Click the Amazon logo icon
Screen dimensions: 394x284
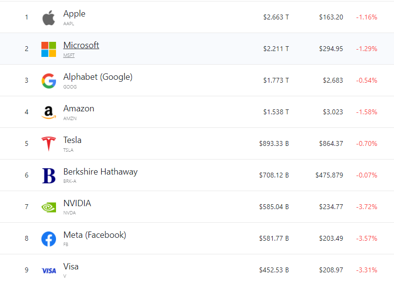point(48,112)
